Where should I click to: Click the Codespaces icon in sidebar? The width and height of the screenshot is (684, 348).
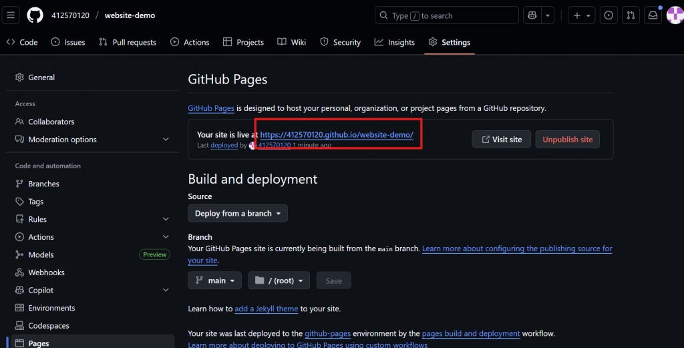pos(19,325)
